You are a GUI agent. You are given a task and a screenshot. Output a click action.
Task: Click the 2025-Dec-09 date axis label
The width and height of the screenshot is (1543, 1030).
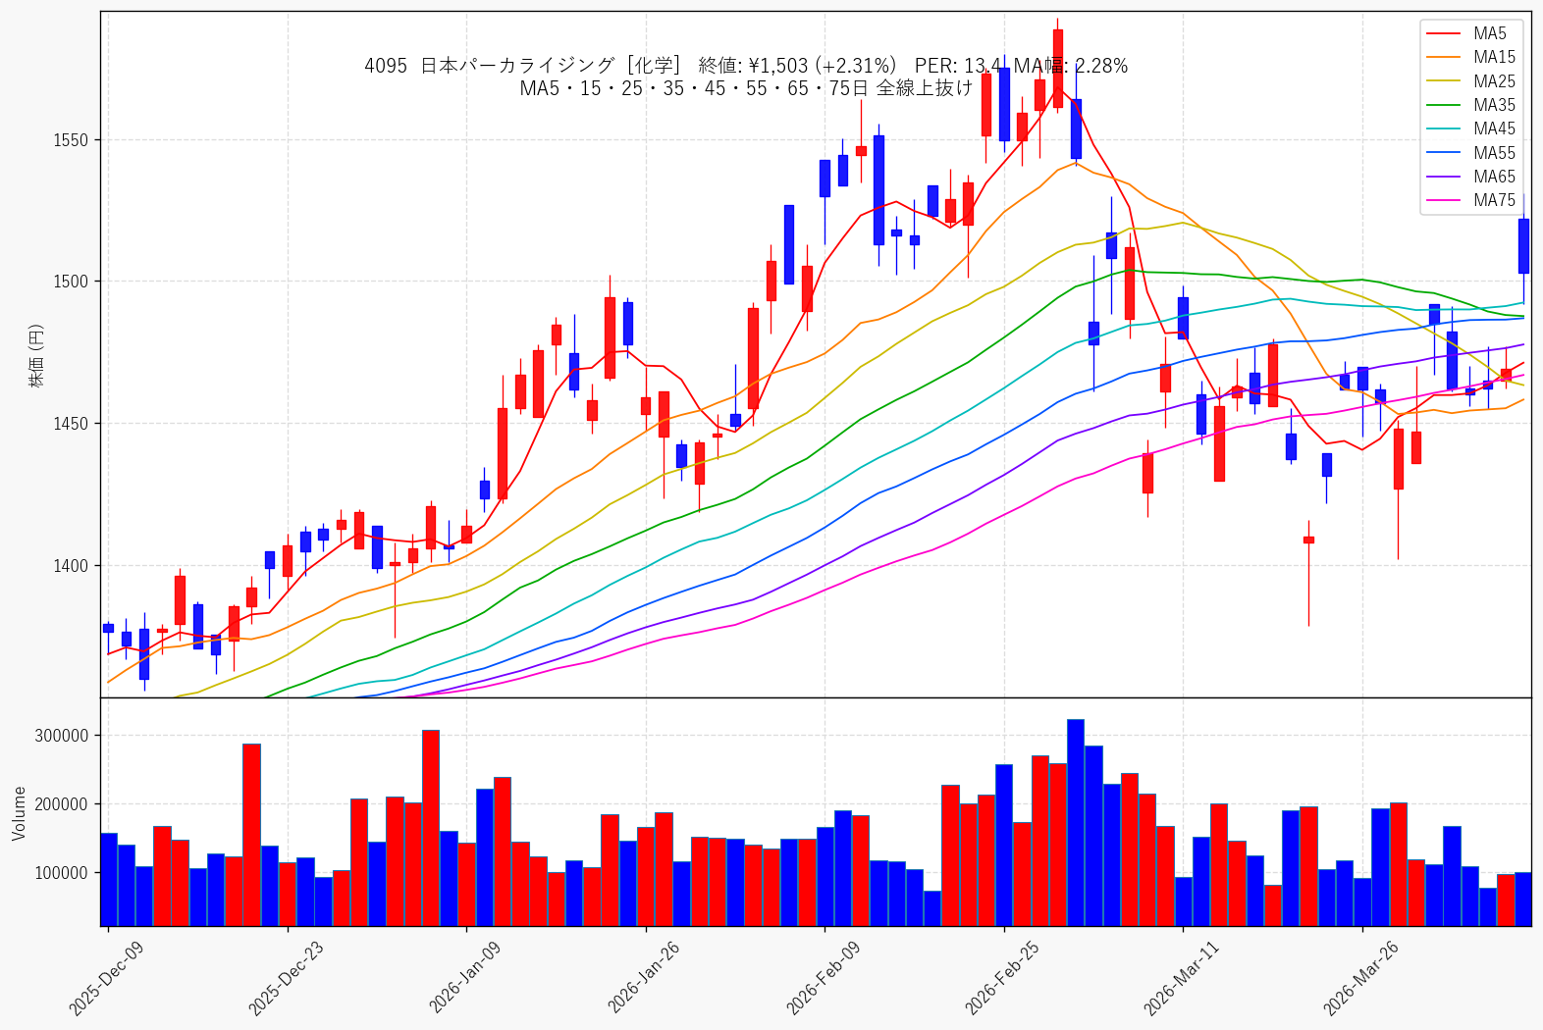[x=106, y=978]
